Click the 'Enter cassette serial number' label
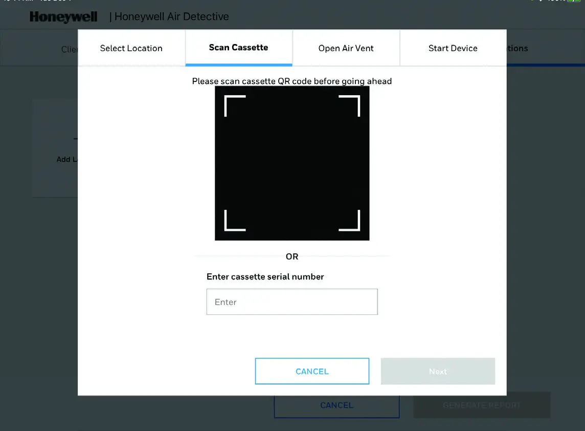 coord(265,277)
